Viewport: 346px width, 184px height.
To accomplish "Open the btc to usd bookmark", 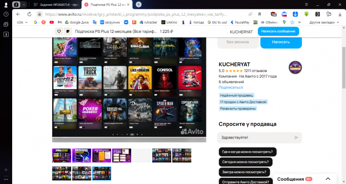I will pyautogui.click(x=217, y=22).
